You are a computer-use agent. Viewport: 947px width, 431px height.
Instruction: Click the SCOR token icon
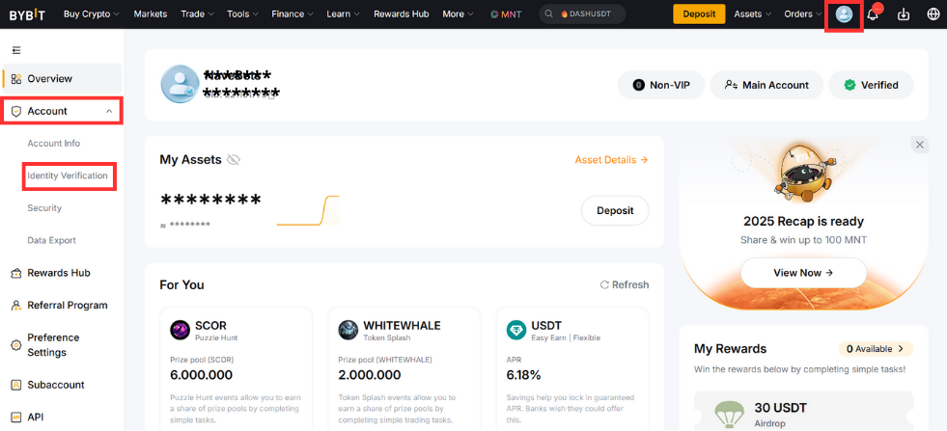[x=180, y=330]
